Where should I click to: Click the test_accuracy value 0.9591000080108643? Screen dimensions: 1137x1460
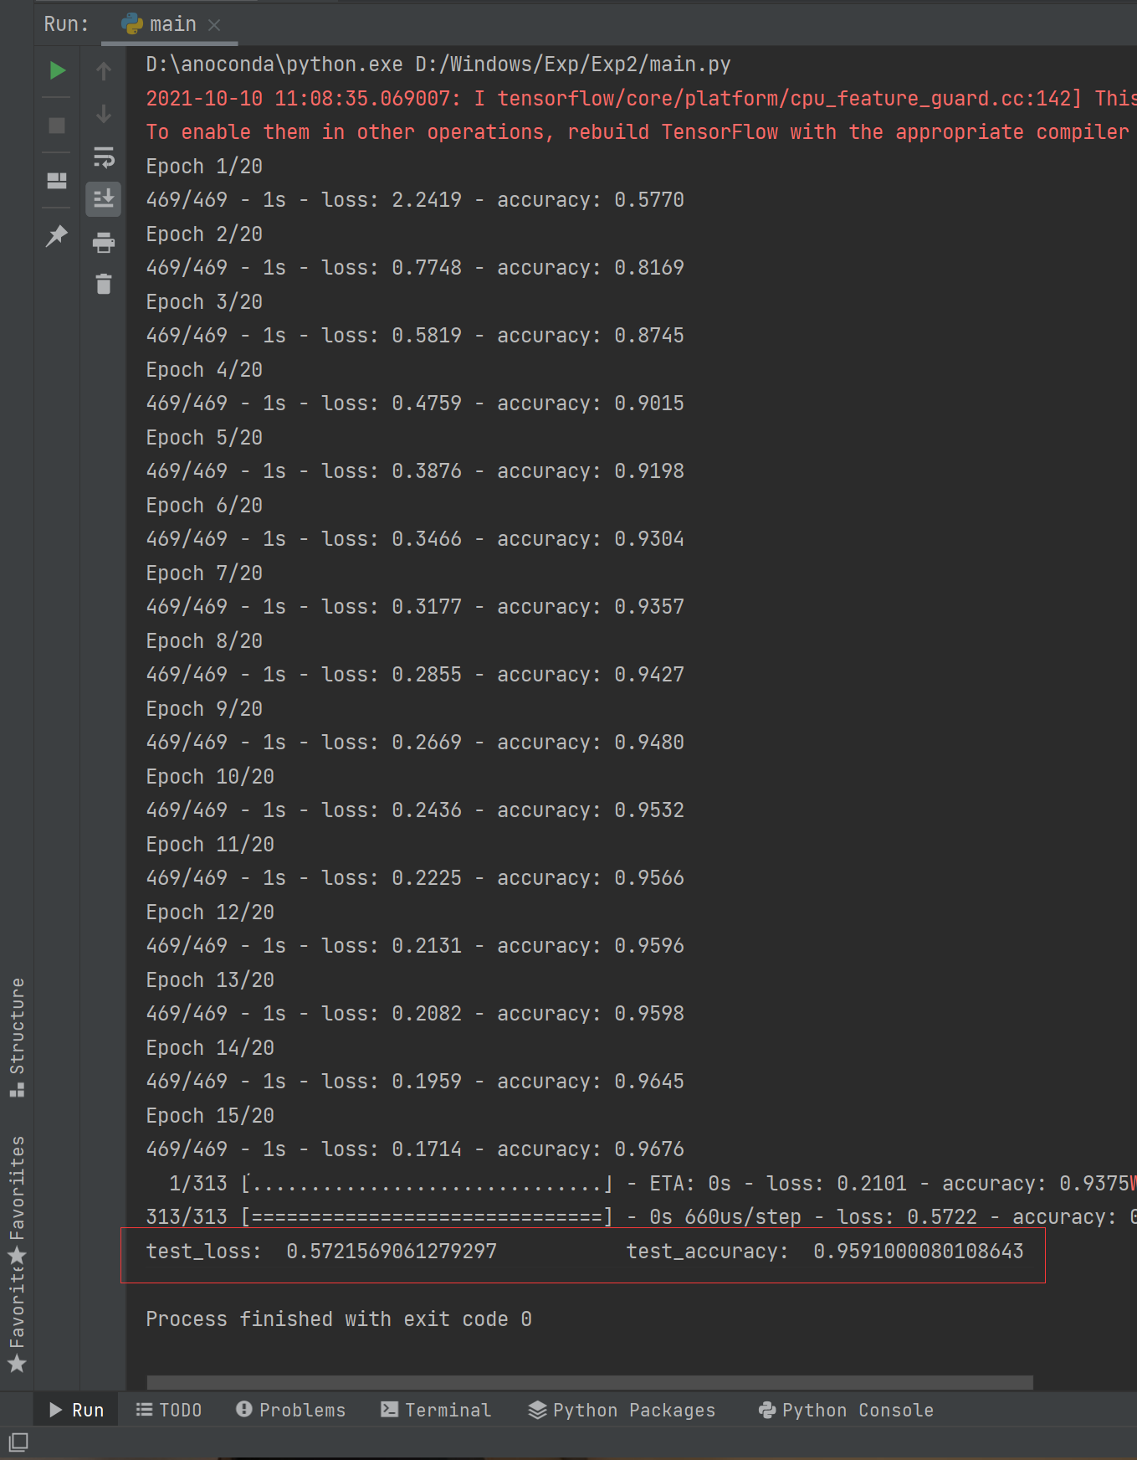point(918,1252)
